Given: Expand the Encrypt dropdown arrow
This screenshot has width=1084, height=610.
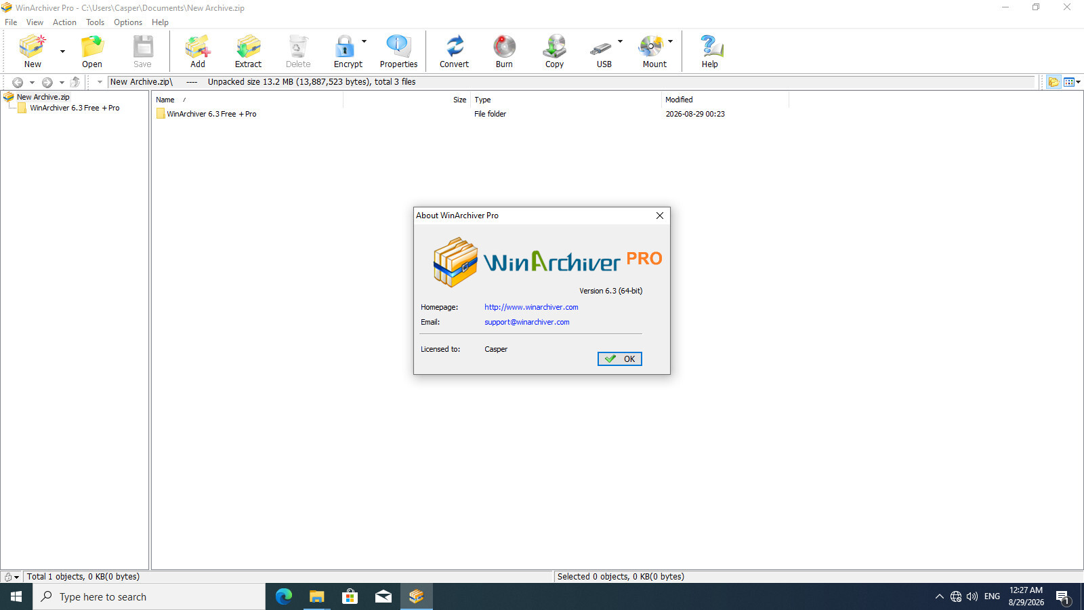Looking at the screenshot, I should click(364, 42).
